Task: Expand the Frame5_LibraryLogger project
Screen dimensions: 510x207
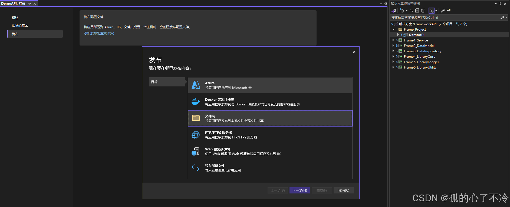Action: click(393, 62)
